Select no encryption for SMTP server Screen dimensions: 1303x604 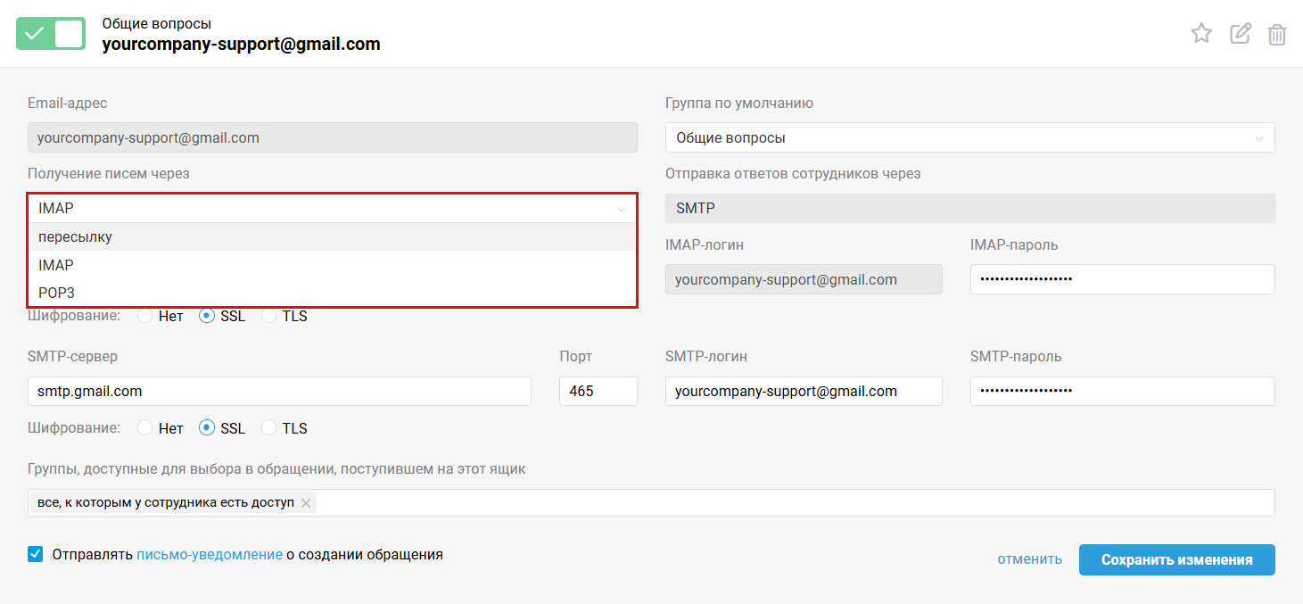145,428
